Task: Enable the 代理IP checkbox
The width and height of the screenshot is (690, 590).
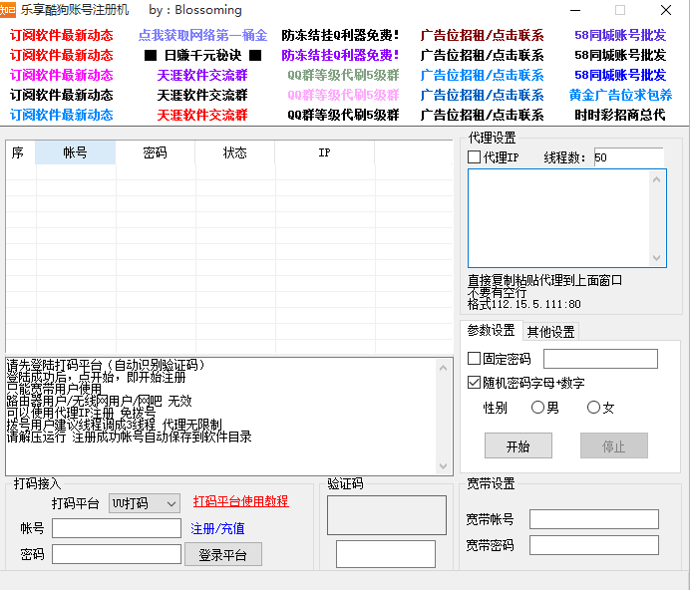Action: point(475,157)
